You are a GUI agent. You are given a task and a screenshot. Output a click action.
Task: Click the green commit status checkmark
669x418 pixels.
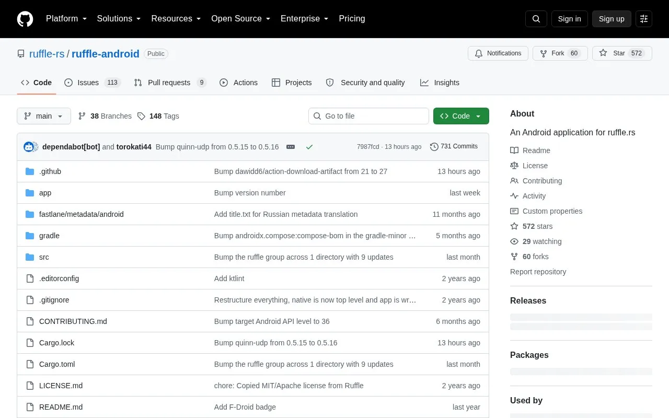pos(309,147)
